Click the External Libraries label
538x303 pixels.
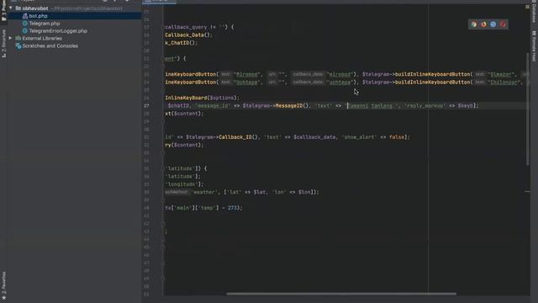click(42, 38)
